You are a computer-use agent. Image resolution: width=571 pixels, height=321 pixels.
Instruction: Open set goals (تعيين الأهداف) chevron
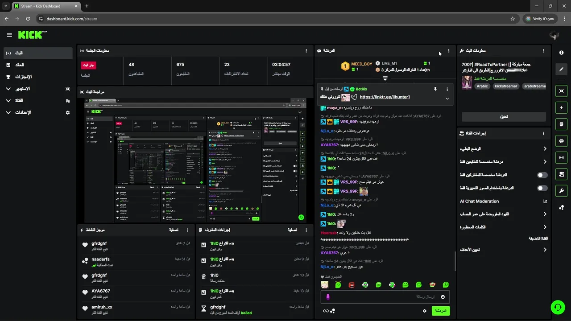[545, 250]
